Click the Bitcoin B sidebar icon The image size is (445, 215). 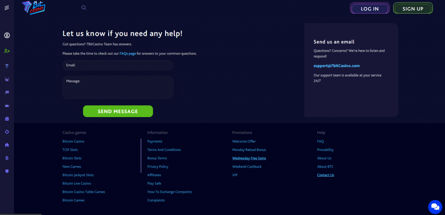[7, 158]
